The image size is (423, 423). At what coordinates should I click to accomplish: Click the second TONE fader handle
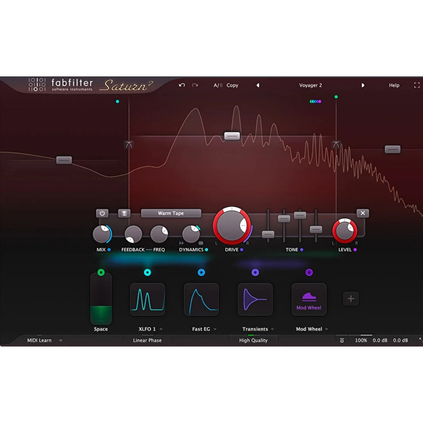pyautogui.click(x=284, y=219)
